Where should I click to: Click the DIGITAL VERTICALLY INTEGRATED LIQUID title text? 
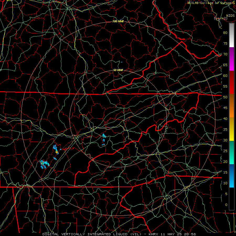(92, 234)
